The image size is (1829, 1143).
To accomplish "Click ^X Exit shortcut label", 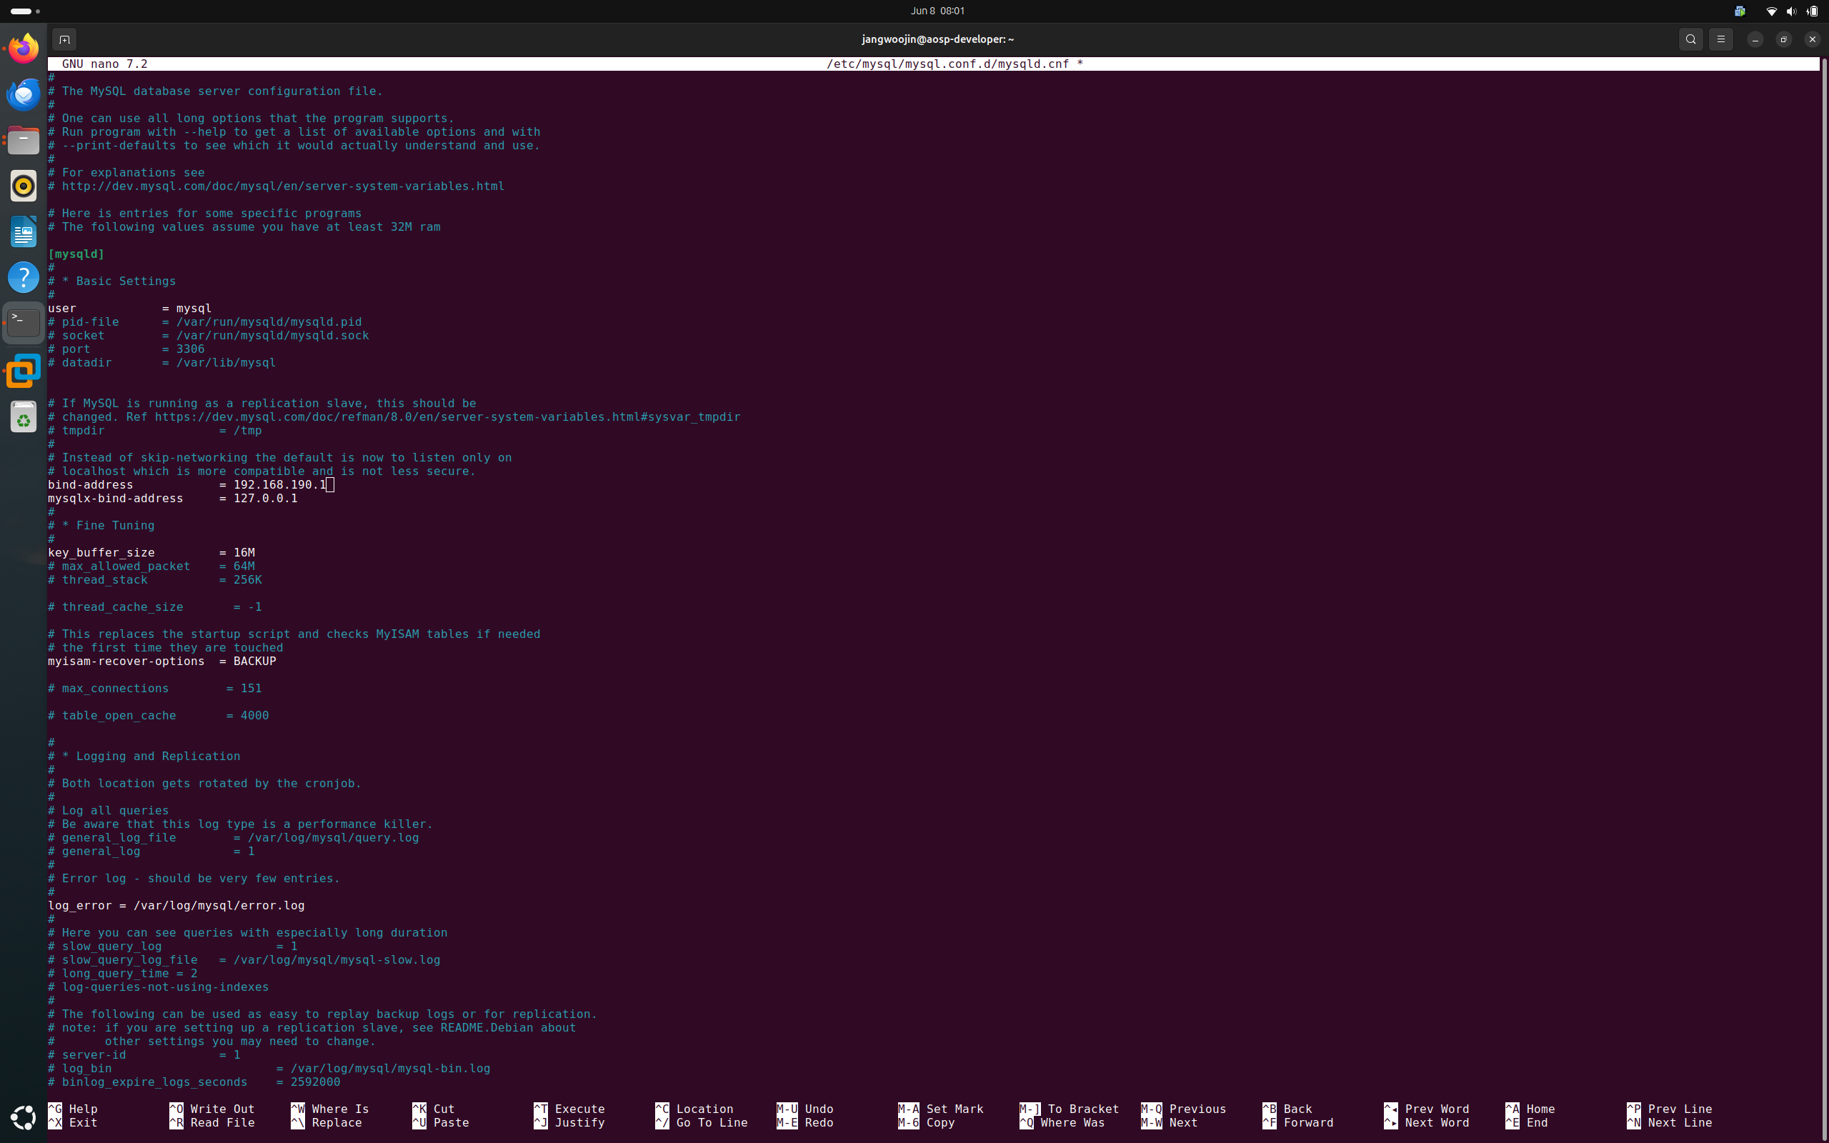I will click(73, 1122).
